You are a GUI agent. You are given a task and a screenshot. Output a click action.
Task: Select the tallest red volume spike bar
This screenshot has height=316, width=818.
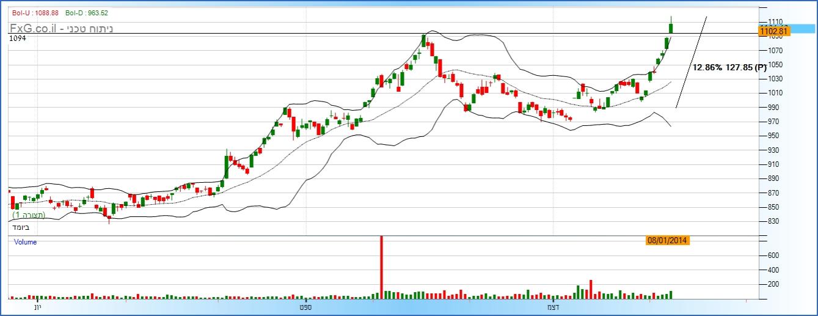click(x=382, y=266)
